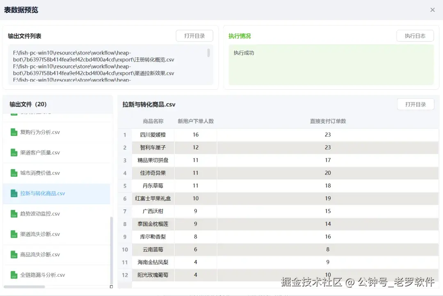The image size is (443, 296).
Task: Select the 云南蓝莓 cell
Action: [153, 249]
